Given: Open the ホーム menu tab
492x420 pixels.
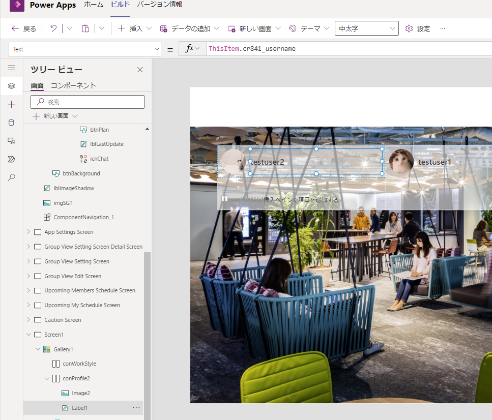Looking at the screenshot, I should (93, 5).
